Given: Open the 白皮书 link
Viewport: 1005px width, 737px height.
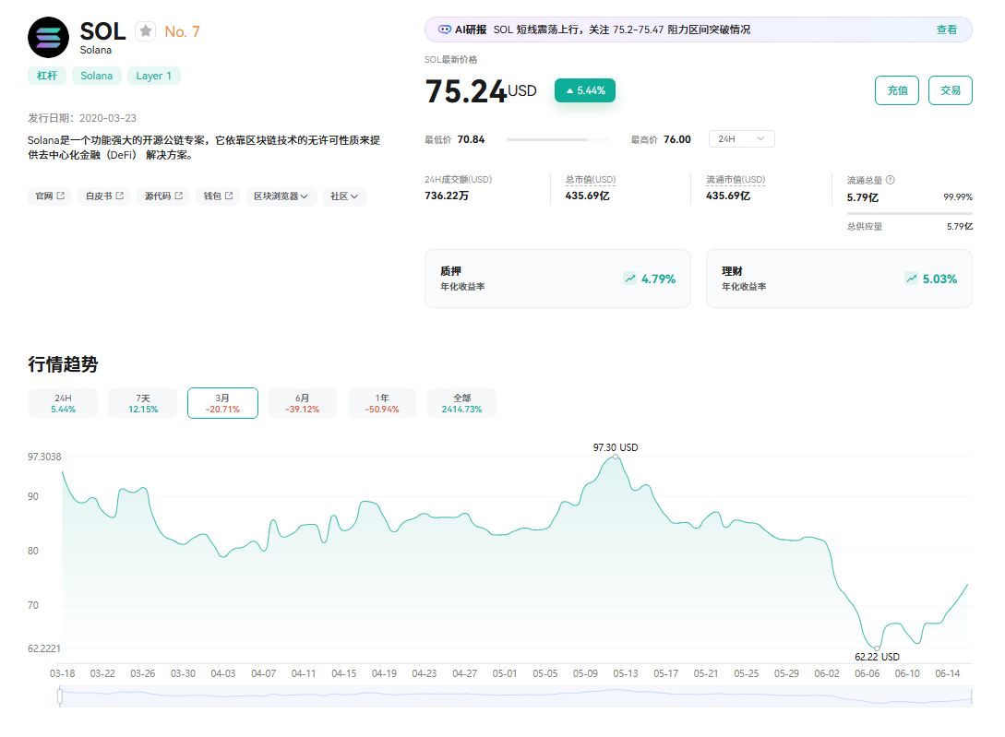Looking at the screenshot, I should pyautogui.click(x=104, y=196).
